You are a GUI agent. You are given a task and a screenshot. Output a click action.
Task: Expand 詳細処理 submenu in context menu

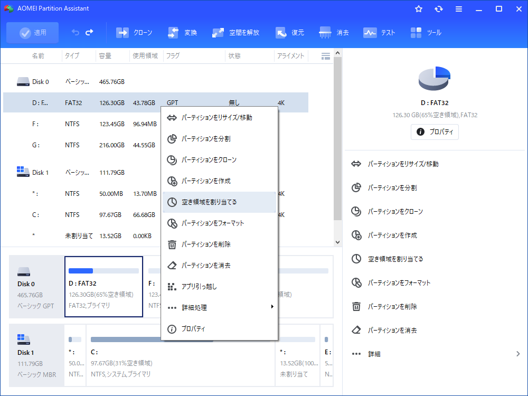(219, 307)
